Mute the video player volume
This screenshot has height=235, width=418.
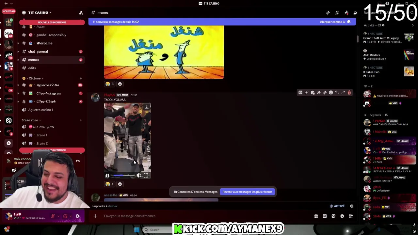(x=139, y=176)
